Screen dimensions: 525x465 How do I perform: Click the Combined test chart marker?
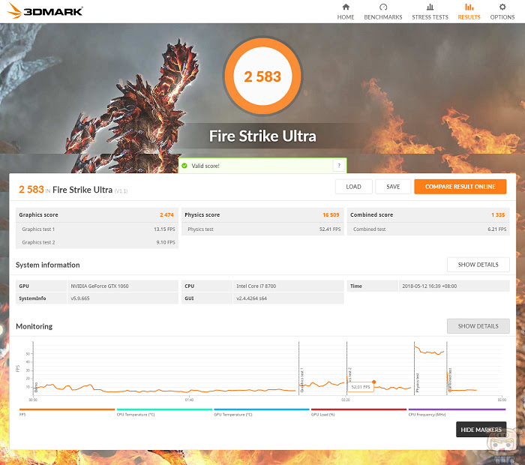(x=450, y=380)
